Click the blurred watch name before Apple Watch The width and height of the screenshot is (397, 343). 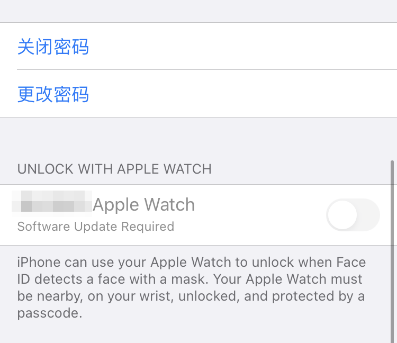(52, 204)
